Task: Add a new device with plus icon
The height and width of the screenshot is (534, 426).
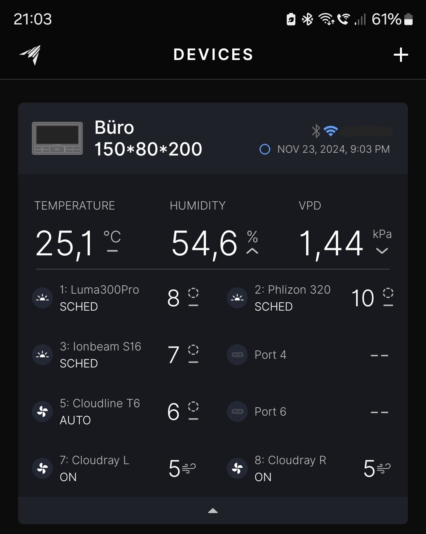Action: [x=401, y=55]
